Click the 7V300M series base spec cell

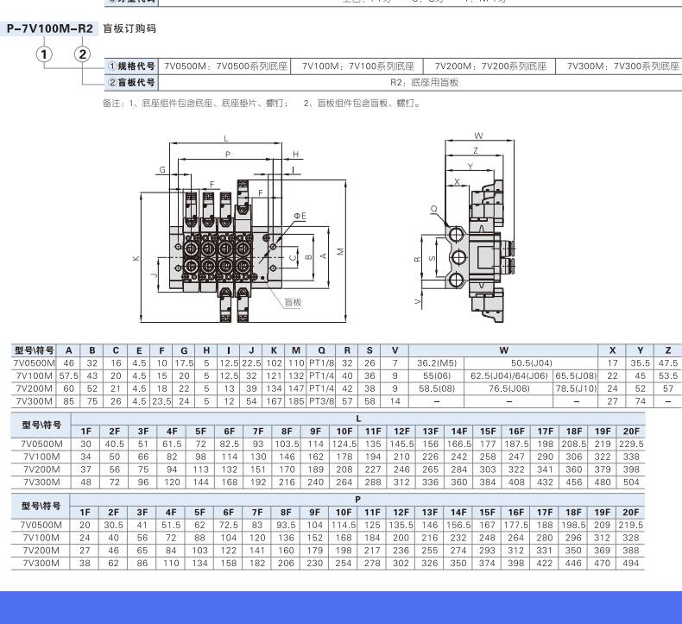coord(622,66)
